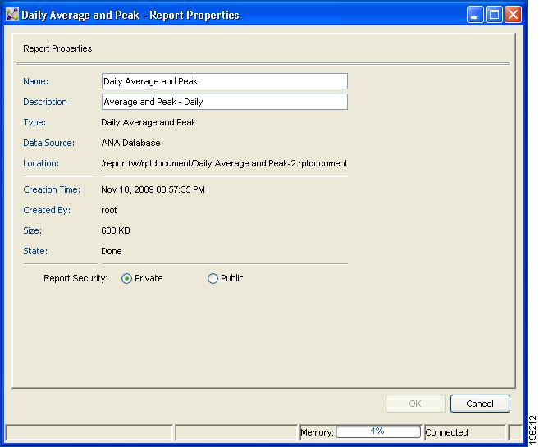
Task: Click the Description input field
Action: pos(225,102)
